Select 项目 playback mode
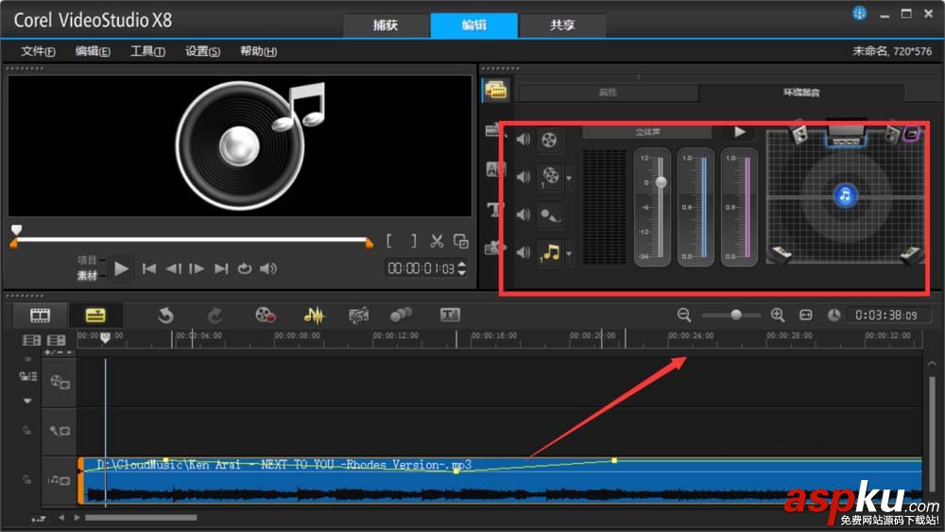Image resolution: width=945 pixels, height=532 pixels. click(87, 260)
